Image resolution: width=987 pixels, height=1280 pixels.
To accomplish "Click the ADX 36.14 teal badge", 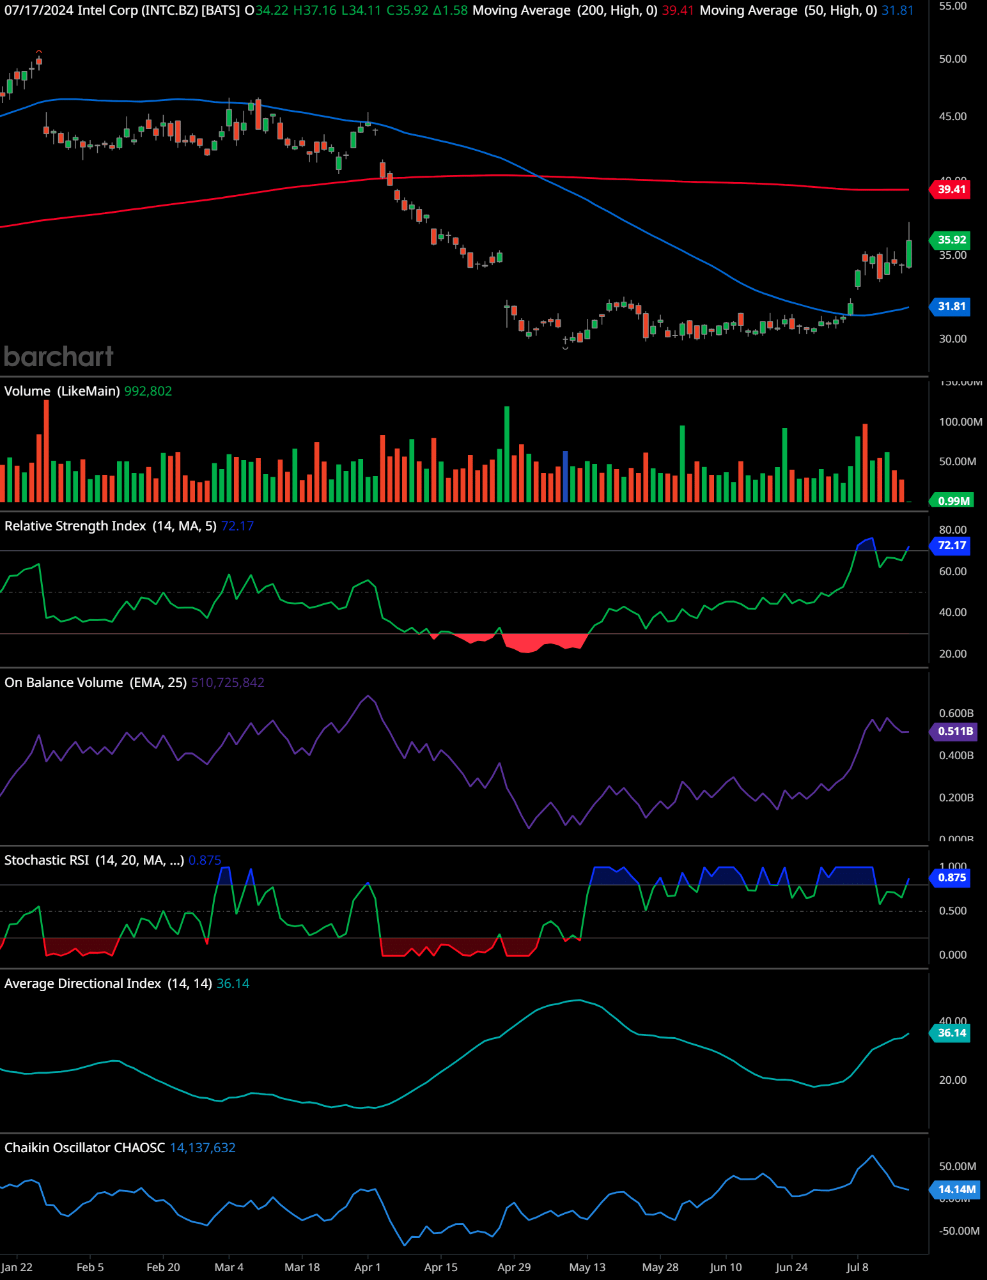I will (x=951, y=1033).
